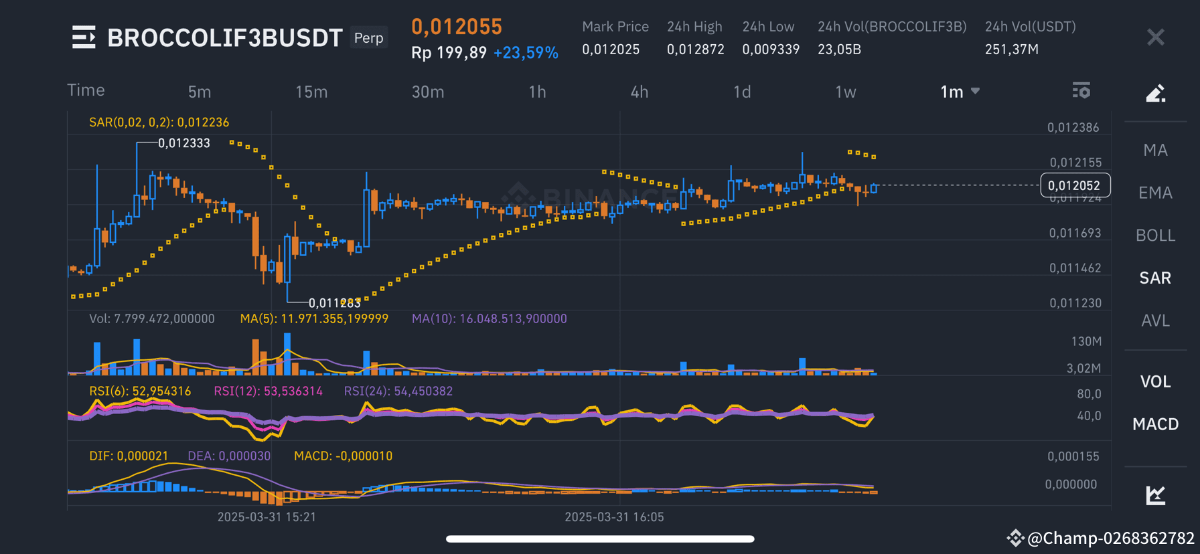Tap the Rp 199,89 converted price
1200x554 pixels.
(449, 53)
